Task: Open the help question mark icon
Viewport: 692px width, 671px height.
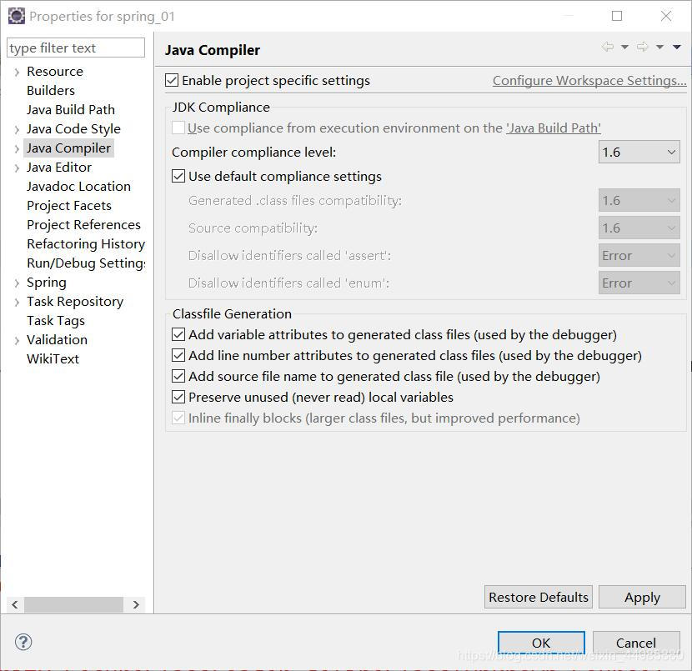Action: tap(23, 642)
